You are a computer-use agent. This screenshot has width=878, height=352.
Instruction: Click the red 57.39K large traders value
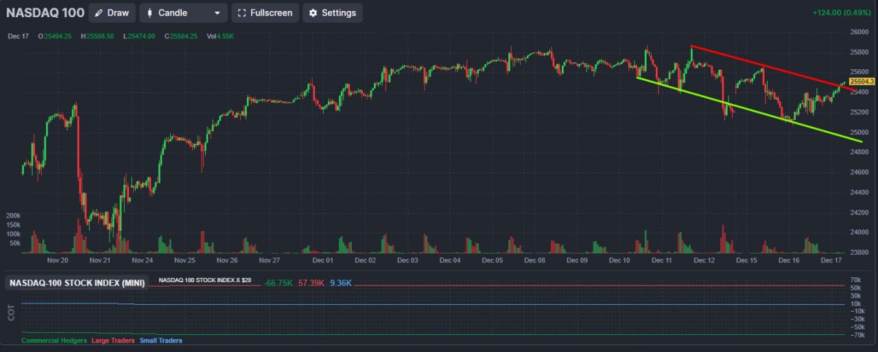click(x=311, y=282)
